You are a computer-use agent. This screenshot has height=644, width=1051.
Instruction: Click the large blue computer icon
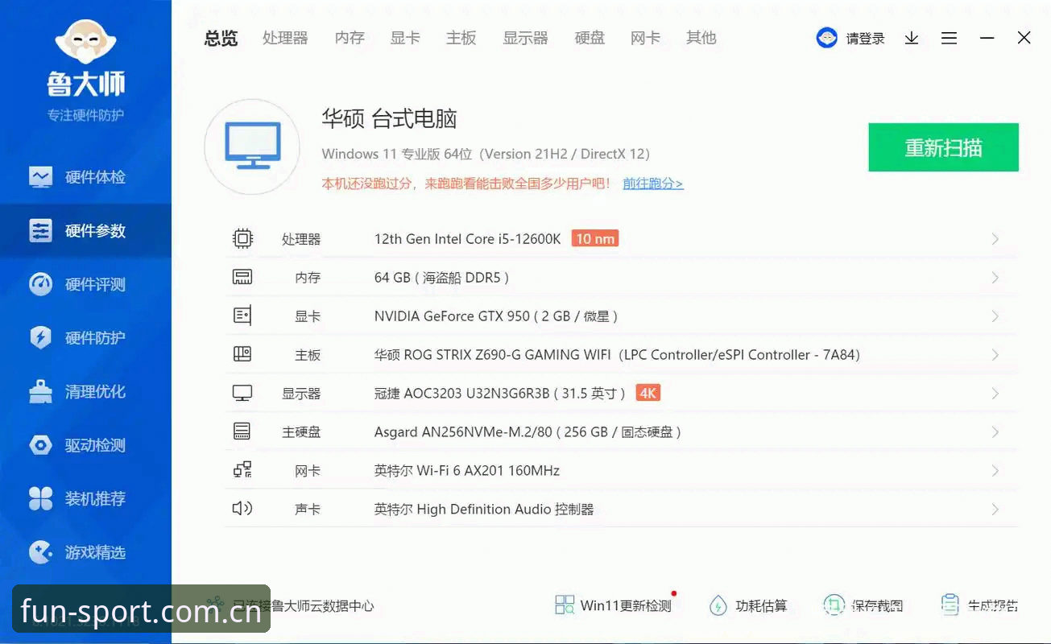pyautogui.click(x=252, y=147)
